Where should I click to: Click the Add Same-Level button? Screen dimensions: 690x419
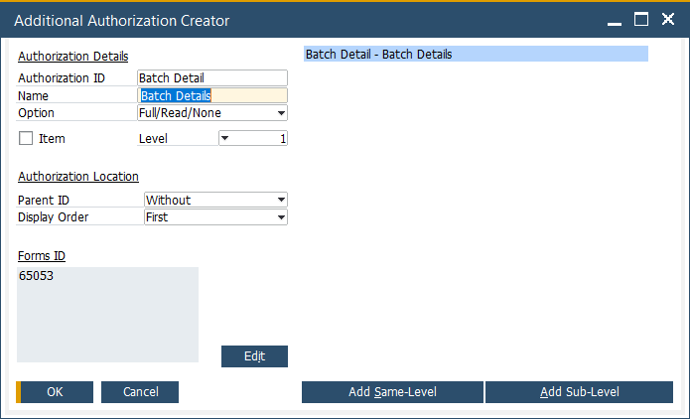(392, 392)
